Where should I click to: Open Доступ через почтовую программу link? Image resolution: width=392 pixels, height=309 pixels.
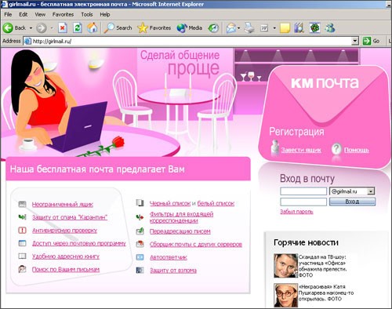pos(79,243)
